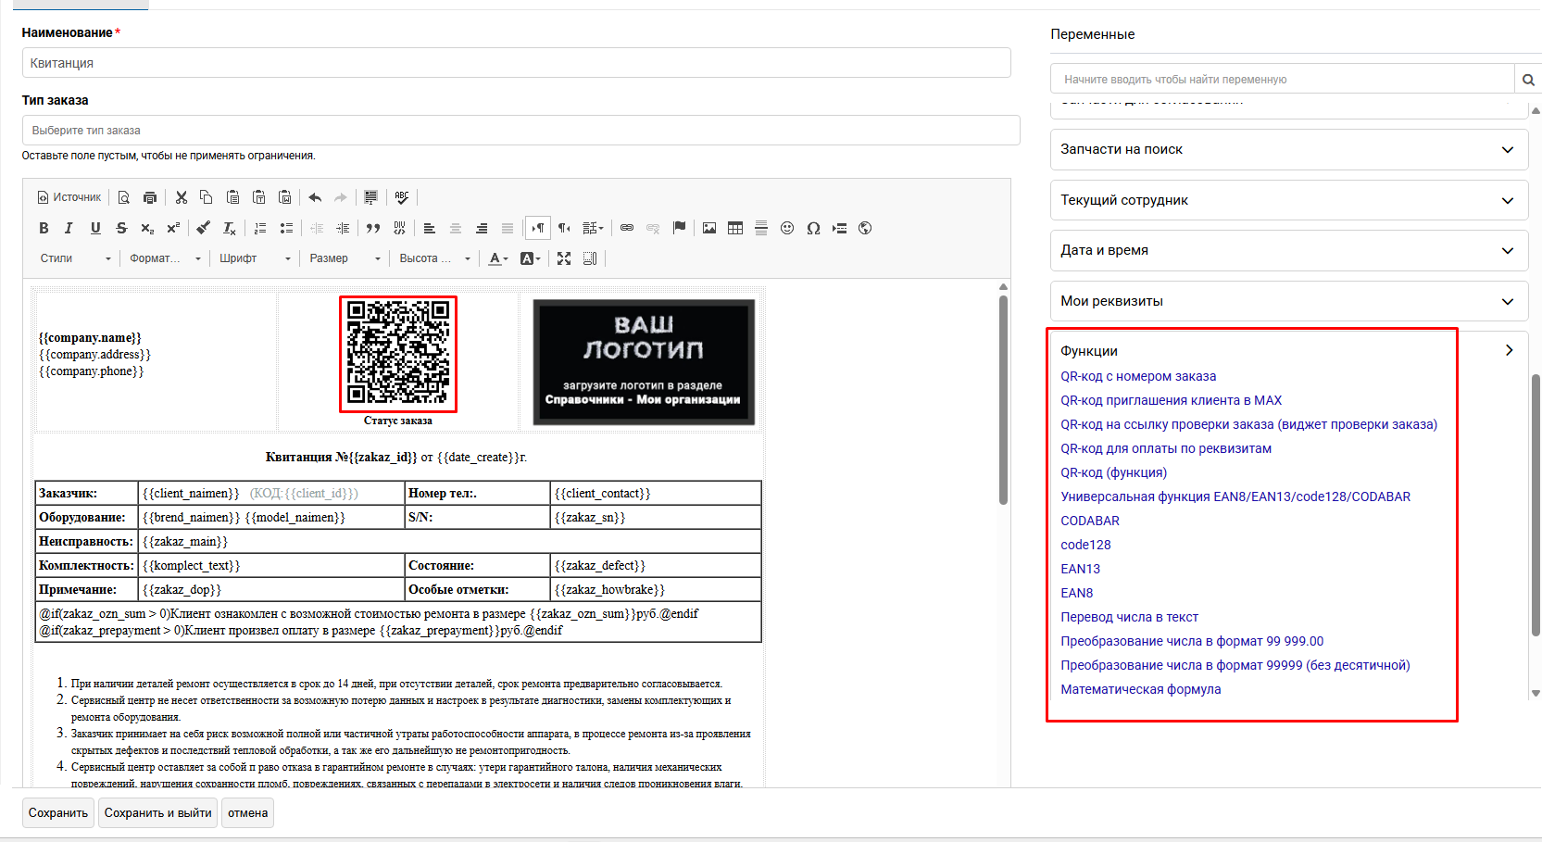Viewport: 1542px width, 842px height.
Task: Run the ABC spell check tool
Action: tap(402, 197)
